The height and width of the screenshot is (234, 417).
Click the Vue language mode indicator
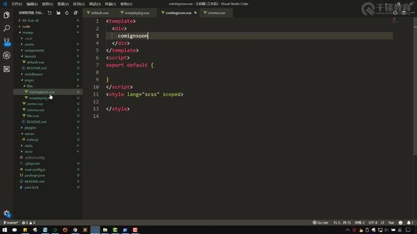(391, 222)
